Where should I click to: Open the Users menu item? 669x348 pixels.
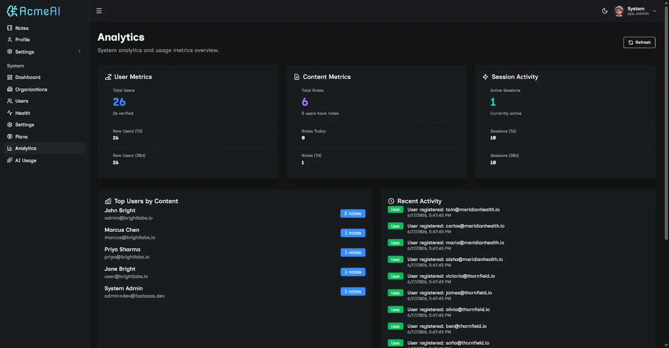tap(44, 101)
